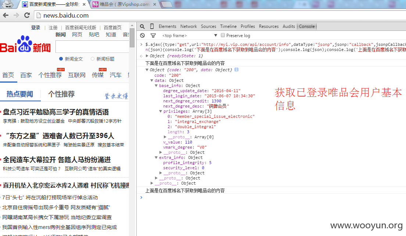Click last_login_date value in console
The width and height of the screenshot is (406, 236).
coord(230,96)
